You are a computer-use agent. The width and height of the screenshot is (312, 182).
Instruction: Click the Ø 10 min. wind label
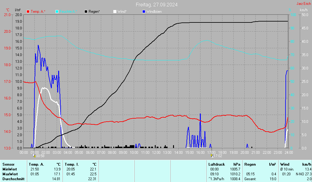(x=287, y=169)
